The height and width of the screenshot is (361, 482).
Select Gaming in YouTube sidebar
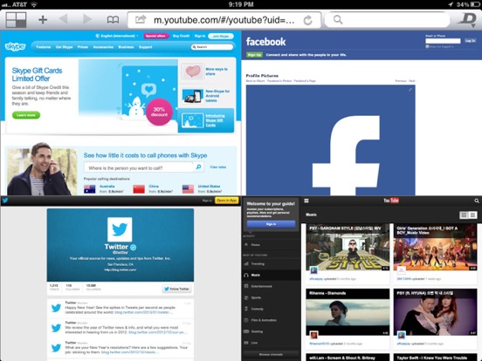click(x=271, y=331)
